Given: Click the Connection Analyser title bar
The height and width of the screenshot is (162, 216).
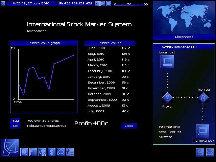Looking at the screenshot, I should (x=184, y=47).
